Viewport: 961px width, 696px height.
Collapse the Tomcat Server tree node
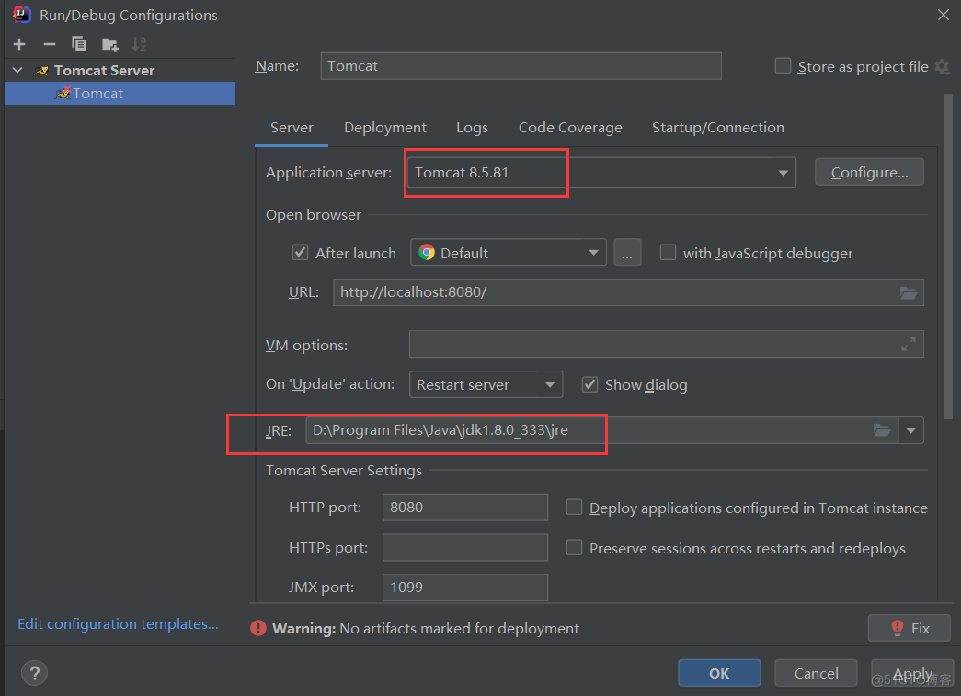17,71
